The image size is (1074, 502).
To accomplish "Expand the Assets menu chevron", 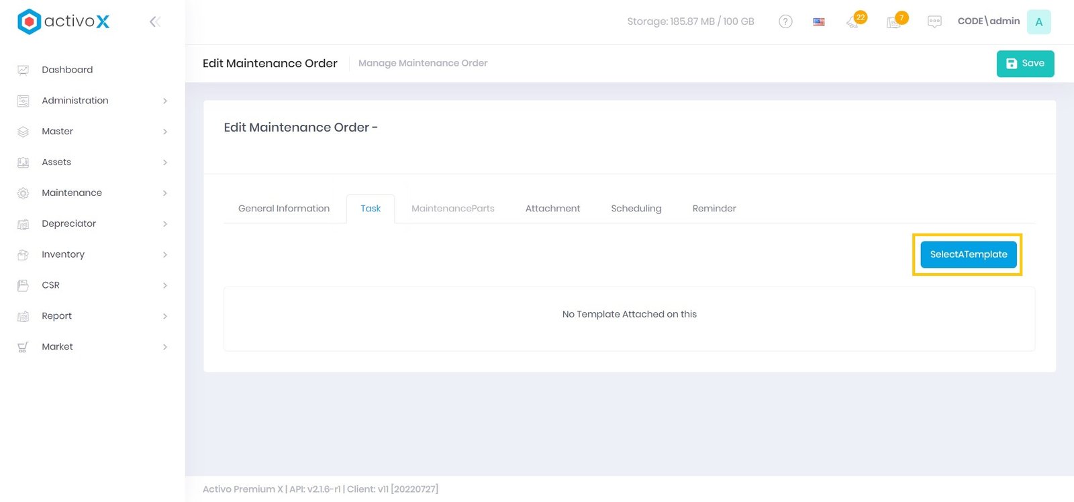I will [165, 162].
